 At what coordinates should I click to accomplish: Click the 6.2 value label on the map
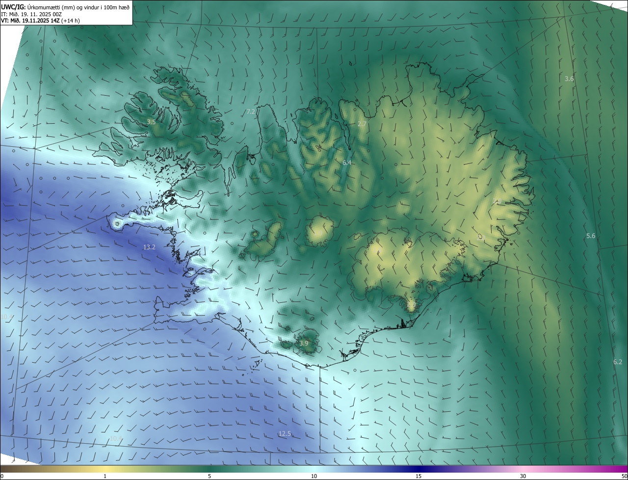618,362
